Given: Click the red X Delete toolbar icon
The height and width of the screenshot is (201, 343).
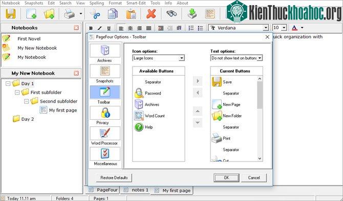Looking at the screenshot, I should [x=151, y=14].
